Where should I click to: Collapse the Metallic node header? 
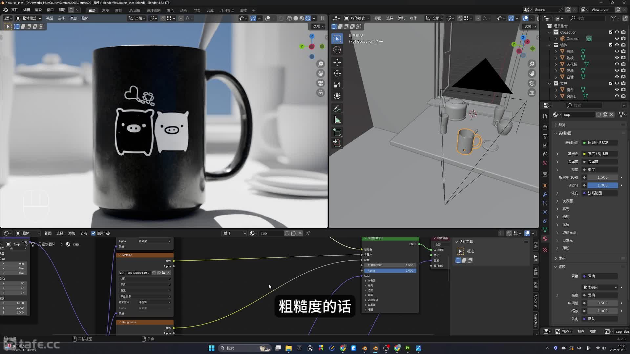coord(120,255)
